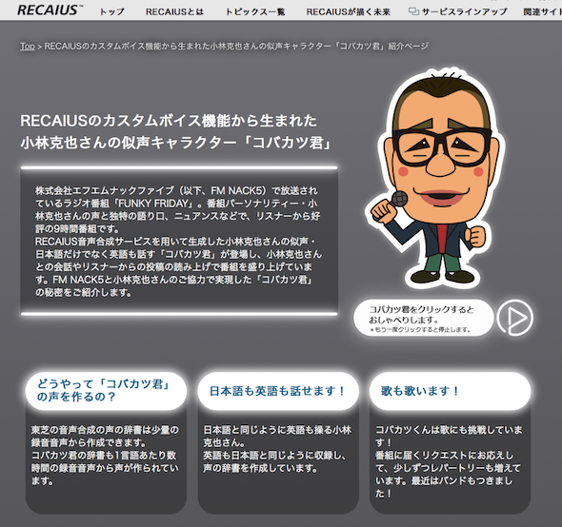Open the サービスラインアップ navigation link
This screenshot has width=562, height=527.
click(x=464, y=11)
